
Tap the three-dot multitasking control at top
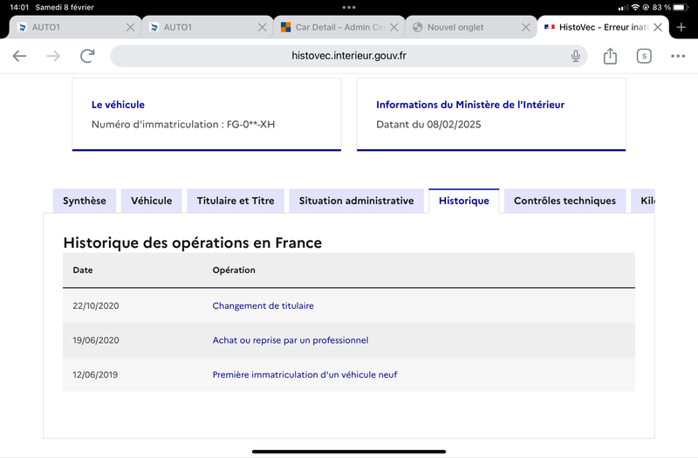349,8
